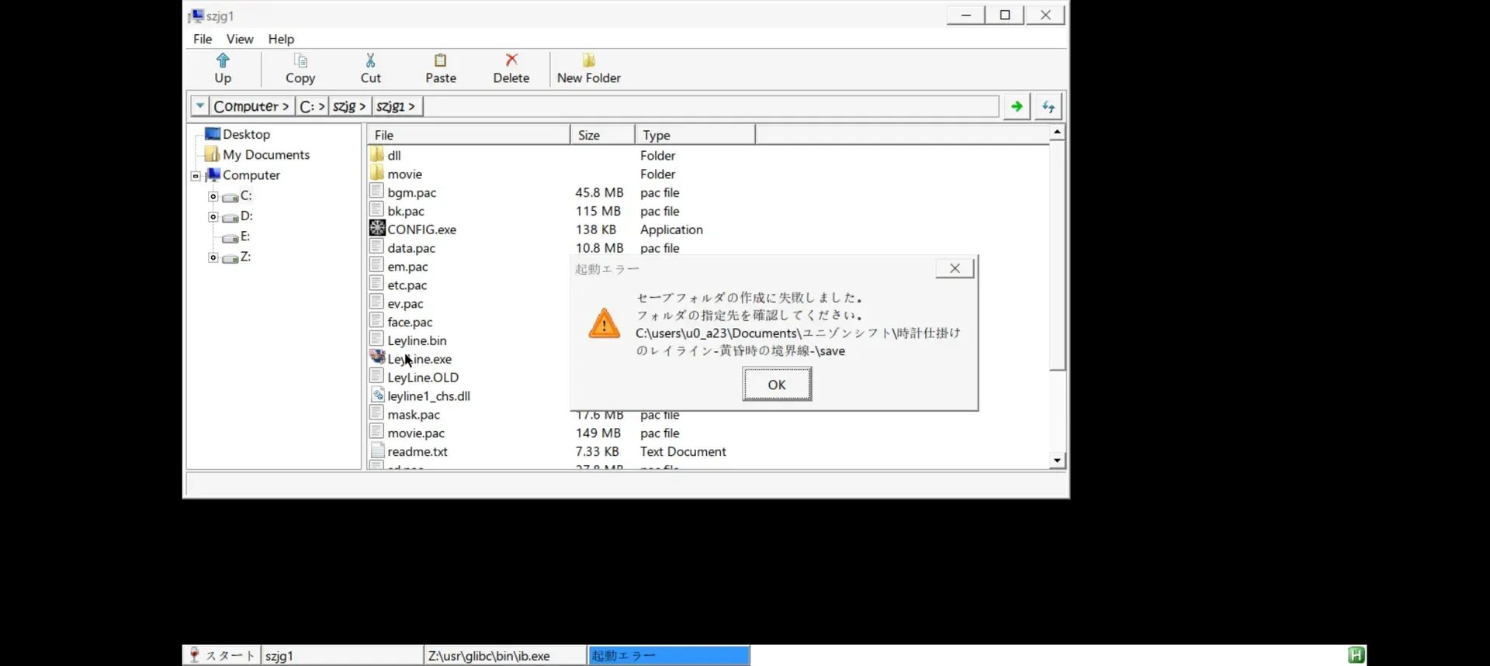Confirm the error dialog with OK
This screenshot has height=666, width=1490.
tap(777, 384)
